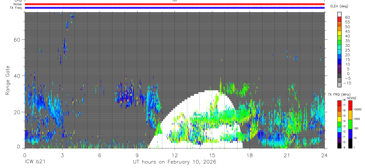Click the x-axis tick label 9
The image size is (365, 168).
point(137,155)
